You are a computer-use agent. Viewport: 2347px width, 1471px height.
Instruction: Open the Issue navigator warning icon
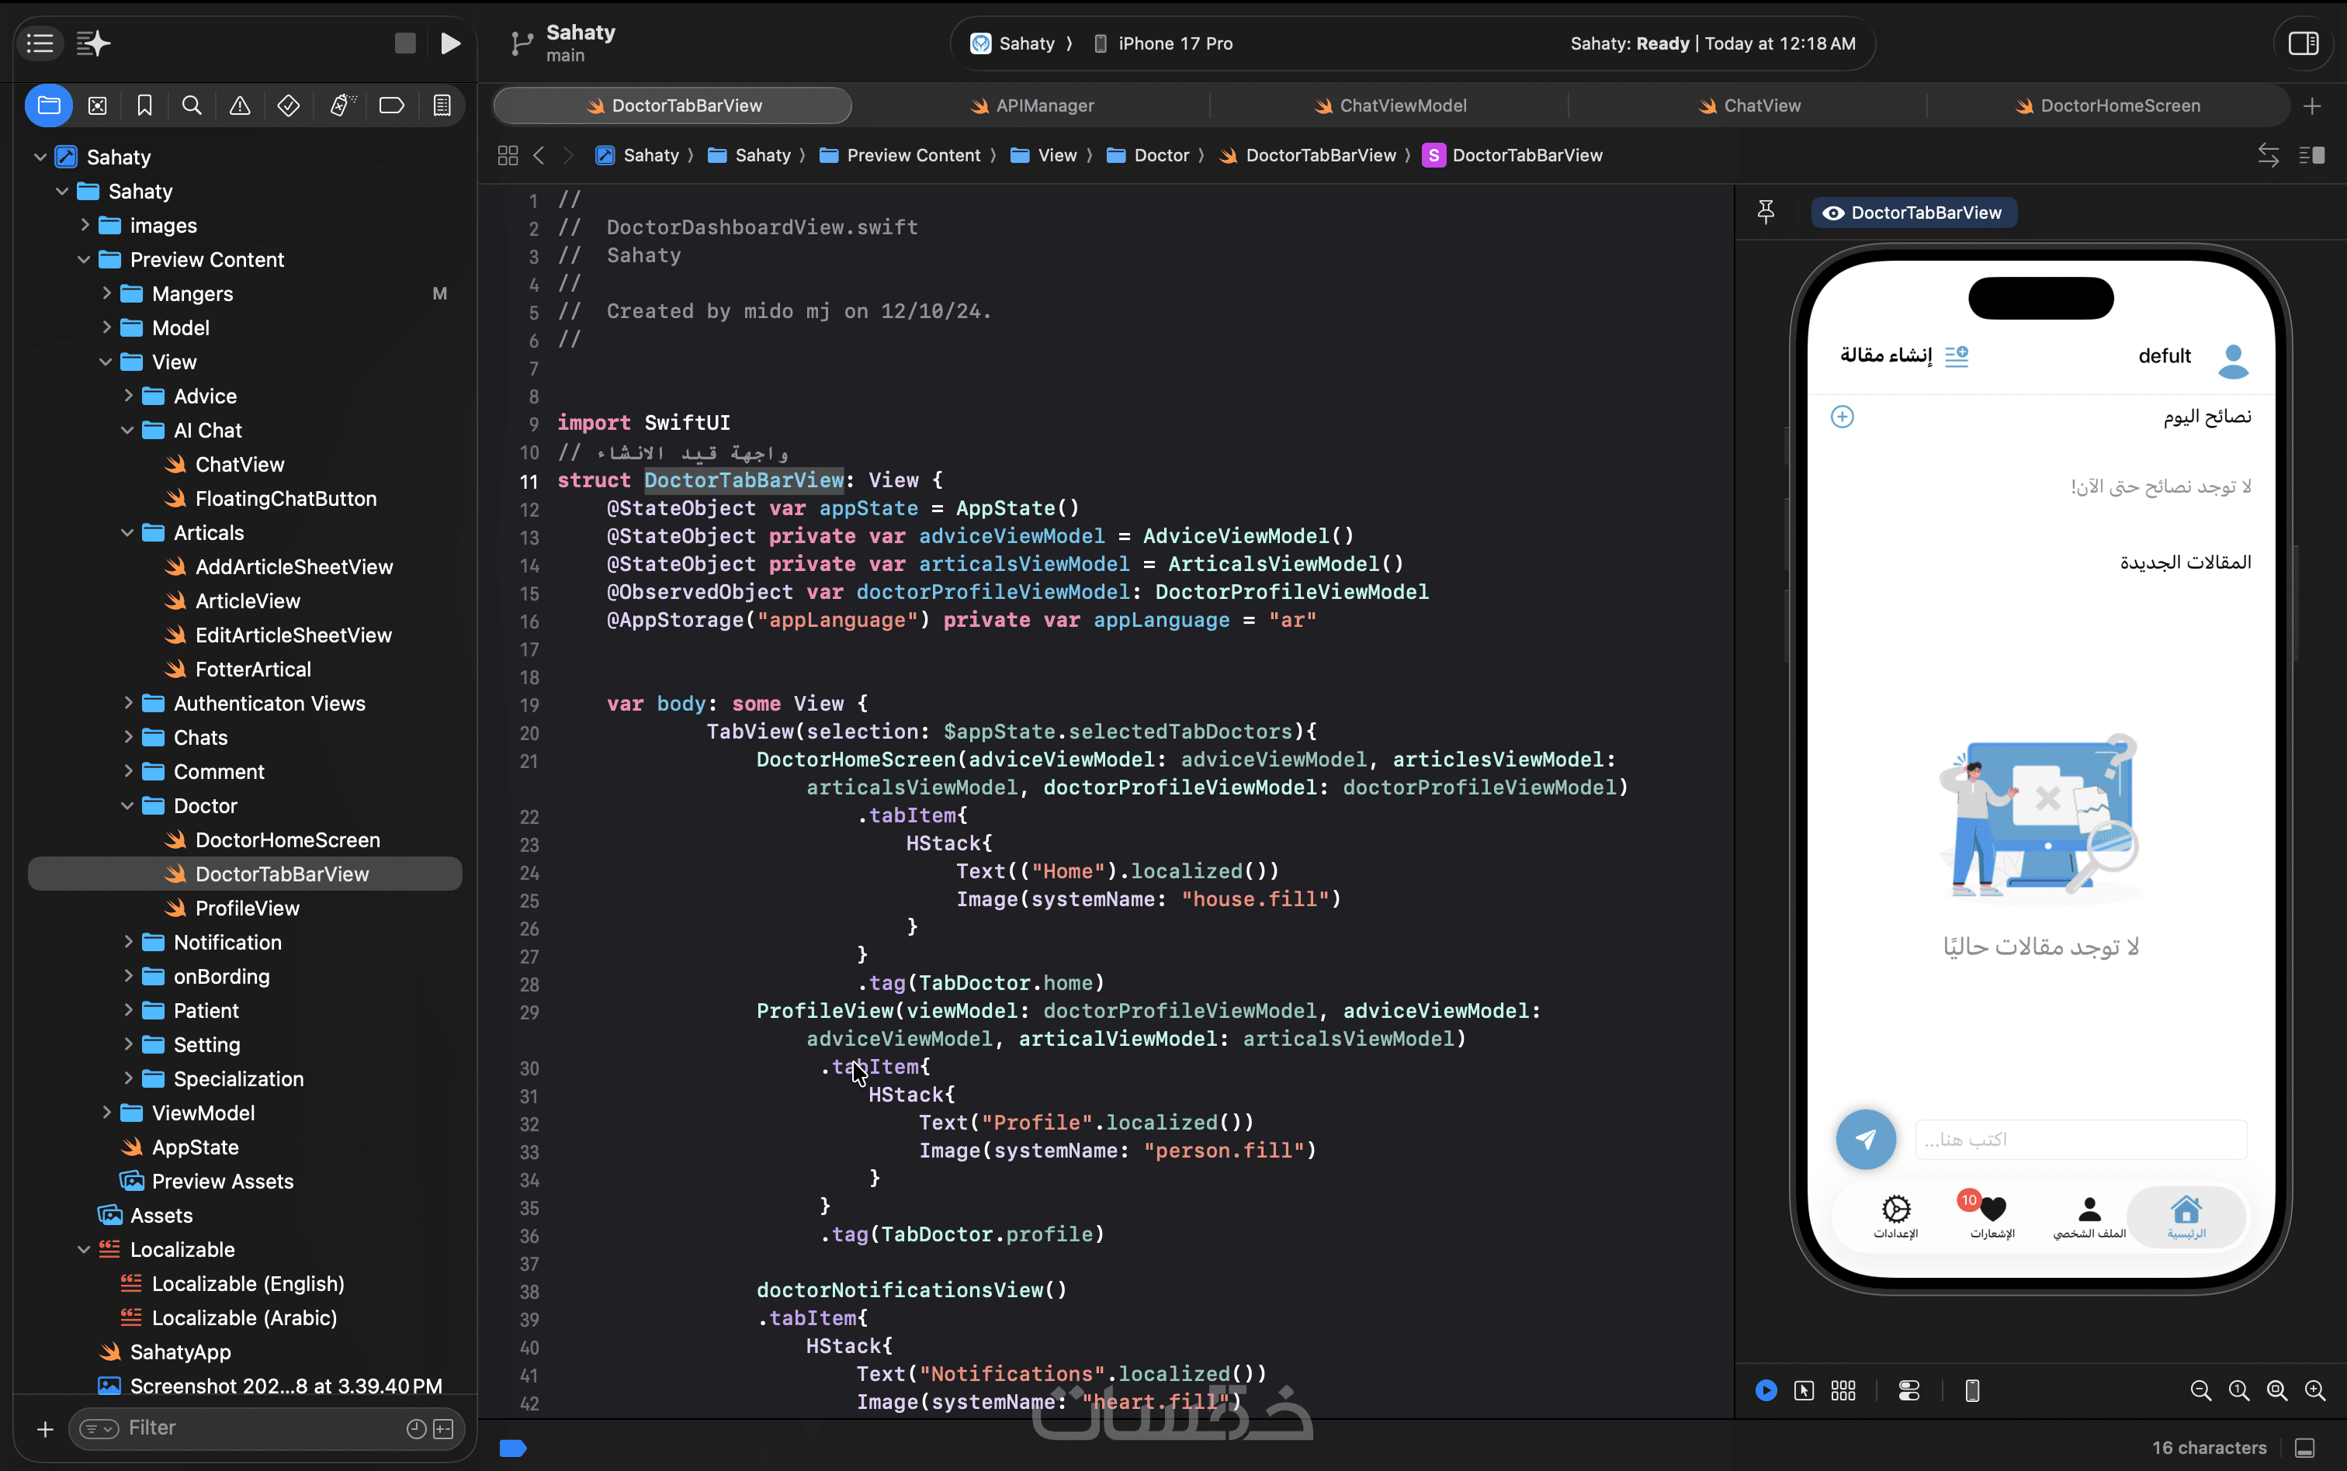[x=239, y=105]
